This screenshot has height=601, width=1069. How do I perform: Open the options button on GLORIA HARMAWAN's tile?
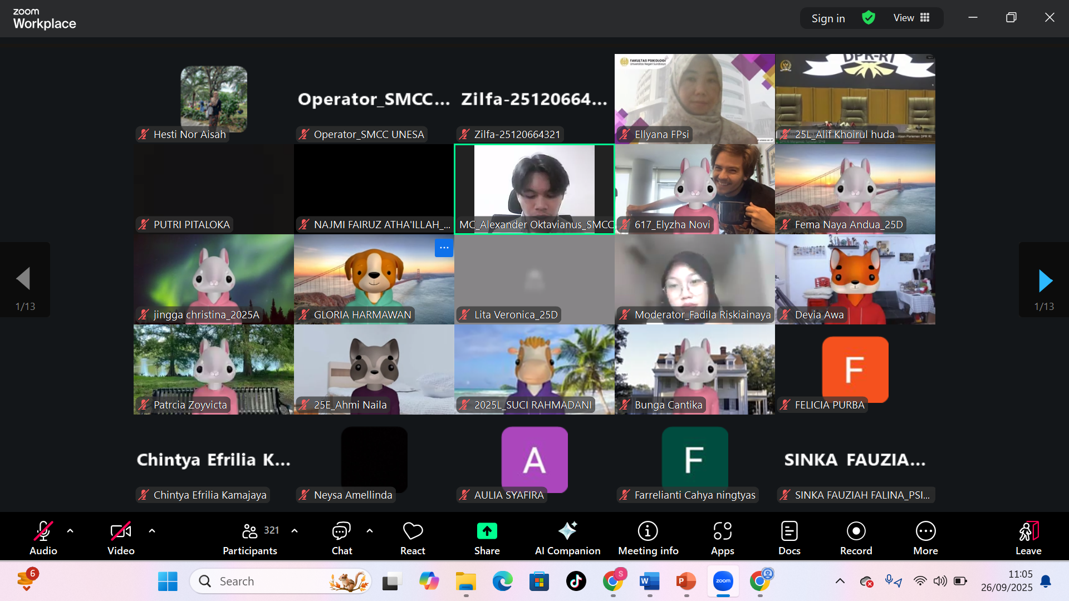point(444,248)
